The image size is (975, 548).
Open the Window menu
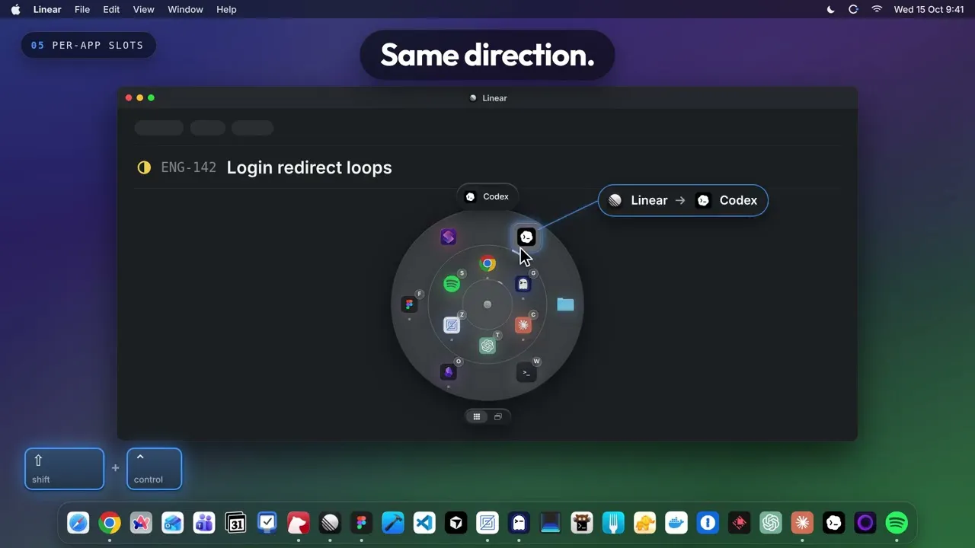click(185, 9)
